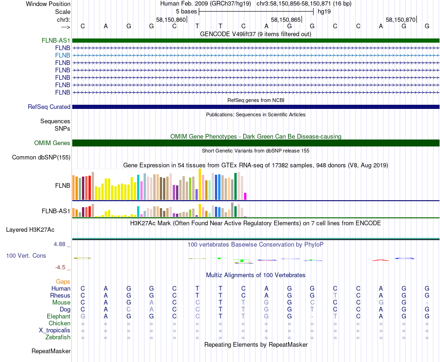Open 100 vertebrates Basewise Conservation by PhyloP title
This screenshot has width=440, height=362.
point(256,245)
